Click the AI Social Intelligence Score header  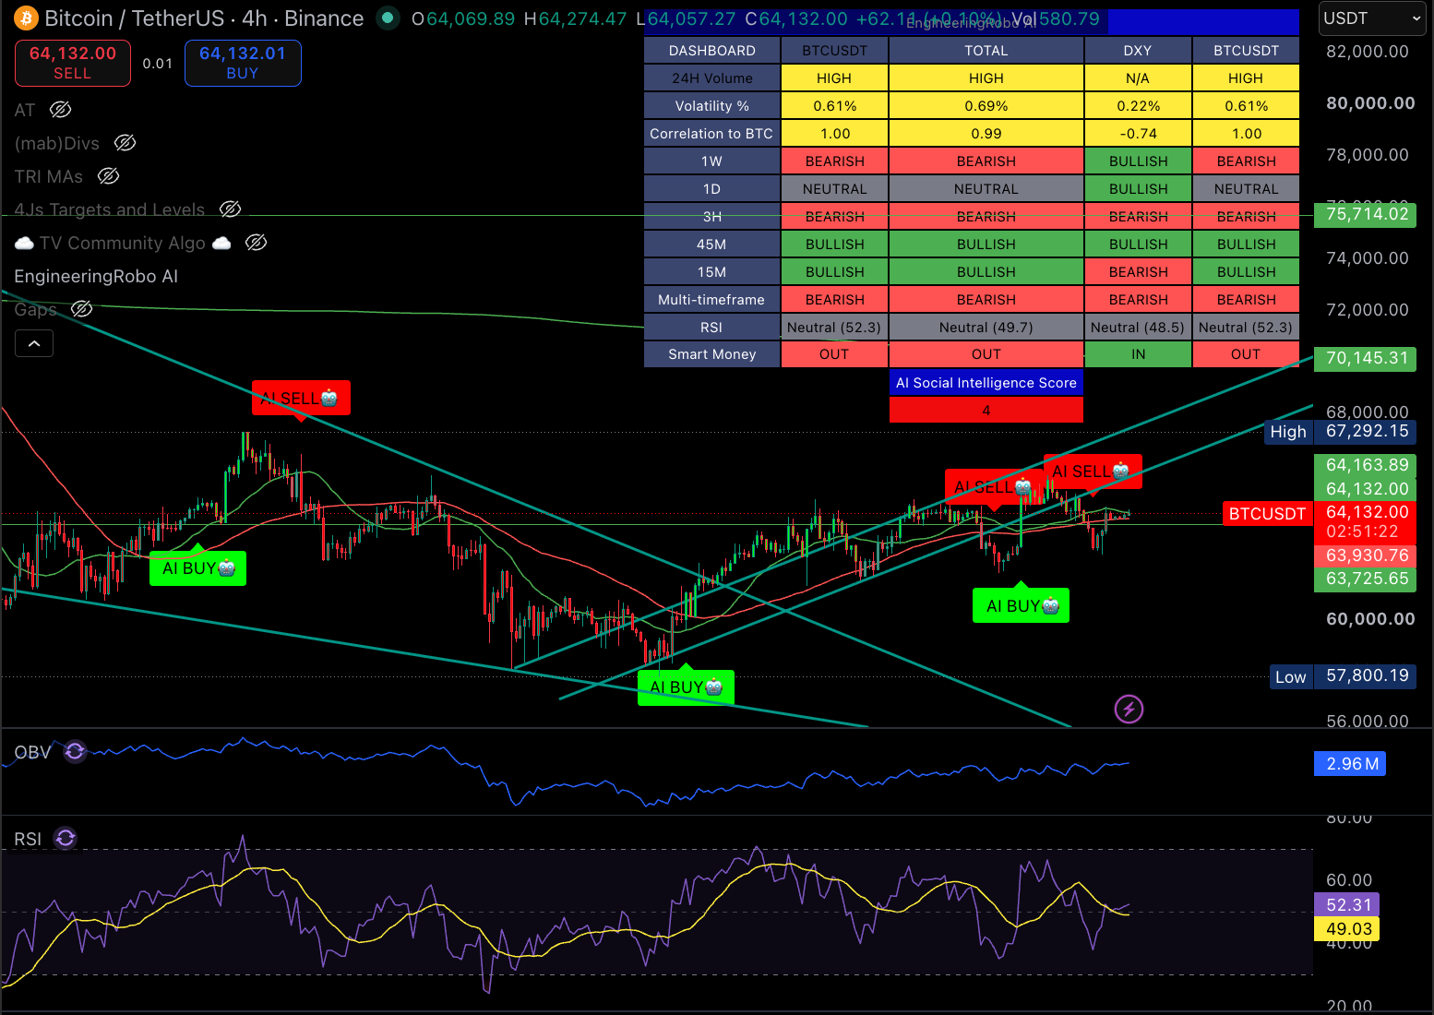pyautogui.click(x=986, y=383)
